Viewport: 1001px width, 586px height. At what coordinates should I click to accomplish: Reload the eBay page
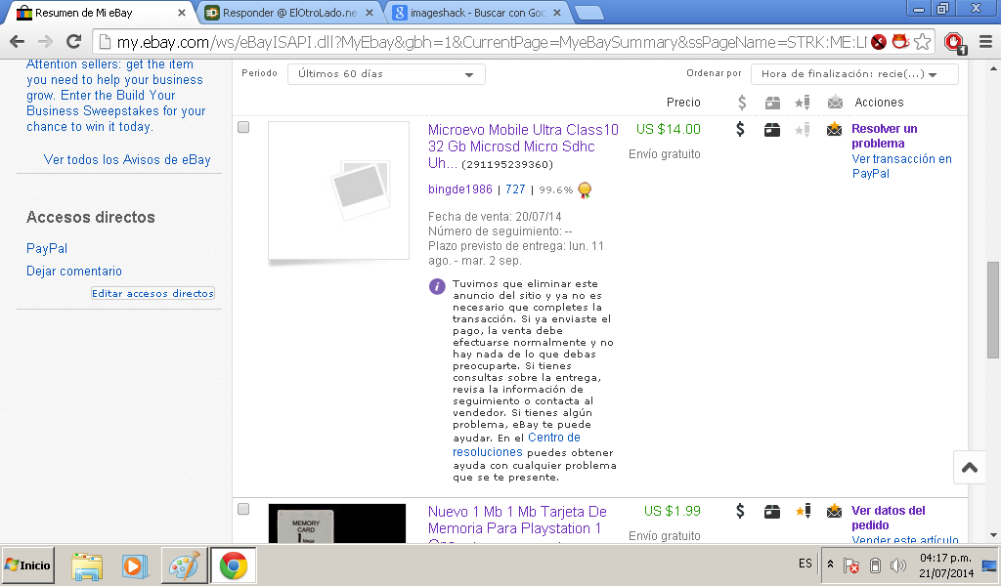(x=74, y=42)
